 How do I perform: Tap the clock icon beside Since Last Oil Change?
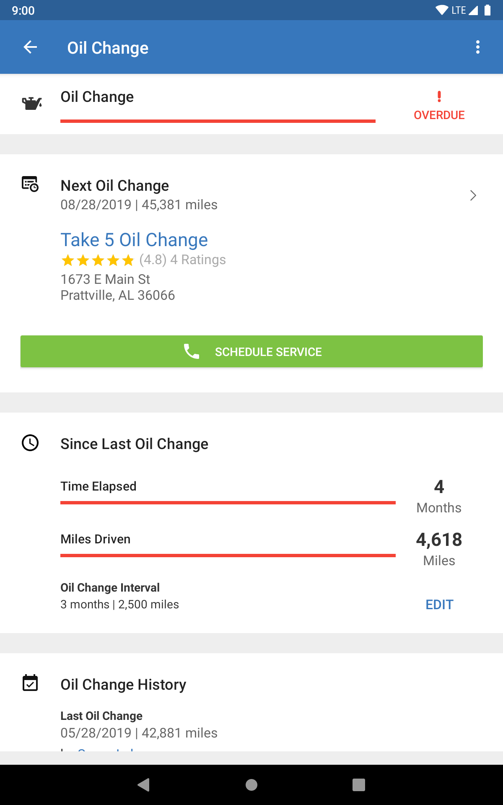point(30,443)
